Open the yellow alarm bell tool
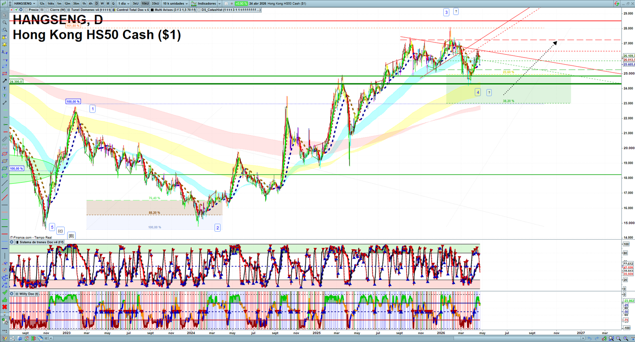 5,44
